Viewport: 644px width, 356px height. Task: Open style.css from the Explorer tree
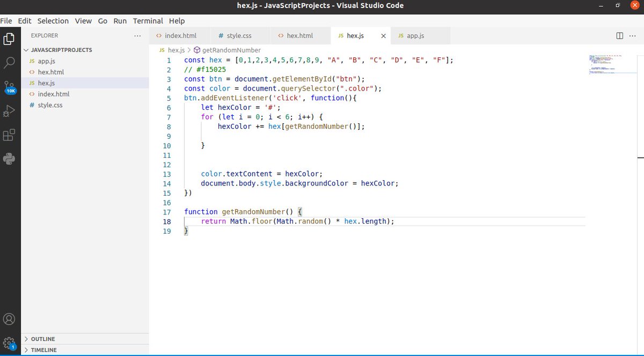pyautogui.click(x=50, y=105)
